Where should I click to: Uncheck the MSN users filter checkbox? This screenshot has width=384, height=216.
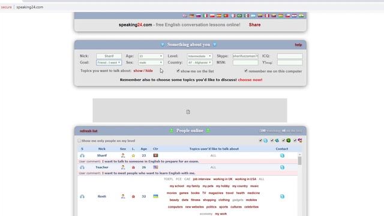pyautogui.click(x=272, y=140)
